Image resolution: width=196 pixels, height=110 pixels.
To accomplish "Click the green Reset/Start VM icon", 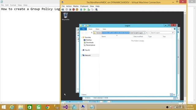I will coord(85,9).
